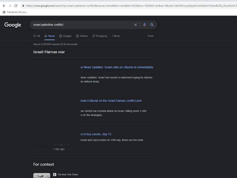The width and height of the screenshot is (237, 178).
Task: Open the key events, day 13 headline
Action: (x=96, y=134)
